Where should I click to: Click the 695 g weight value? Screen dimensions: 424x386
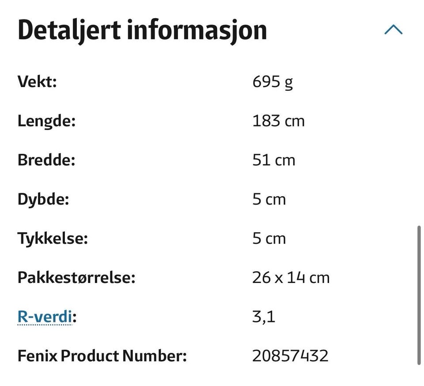(273, 82)
